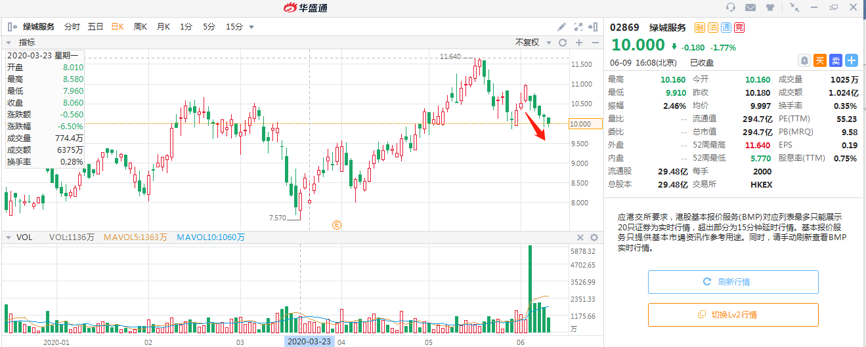The image size is (866, 347).
Task: Collapse the left panel toggle
Action: [12, 27]
